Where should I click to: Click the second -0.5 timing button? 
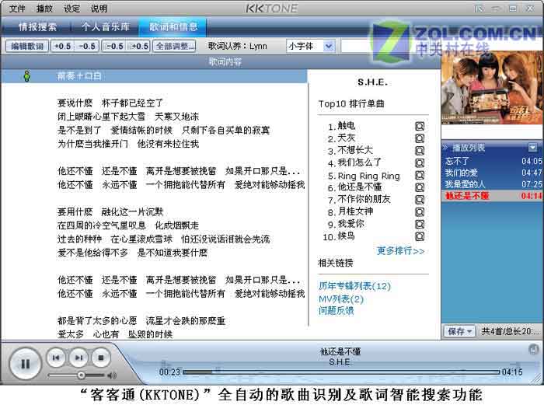point(113,46)
